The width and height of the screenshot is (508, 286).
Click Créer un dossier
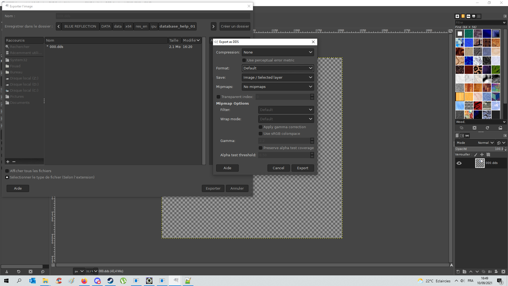[x=234, y=26]
